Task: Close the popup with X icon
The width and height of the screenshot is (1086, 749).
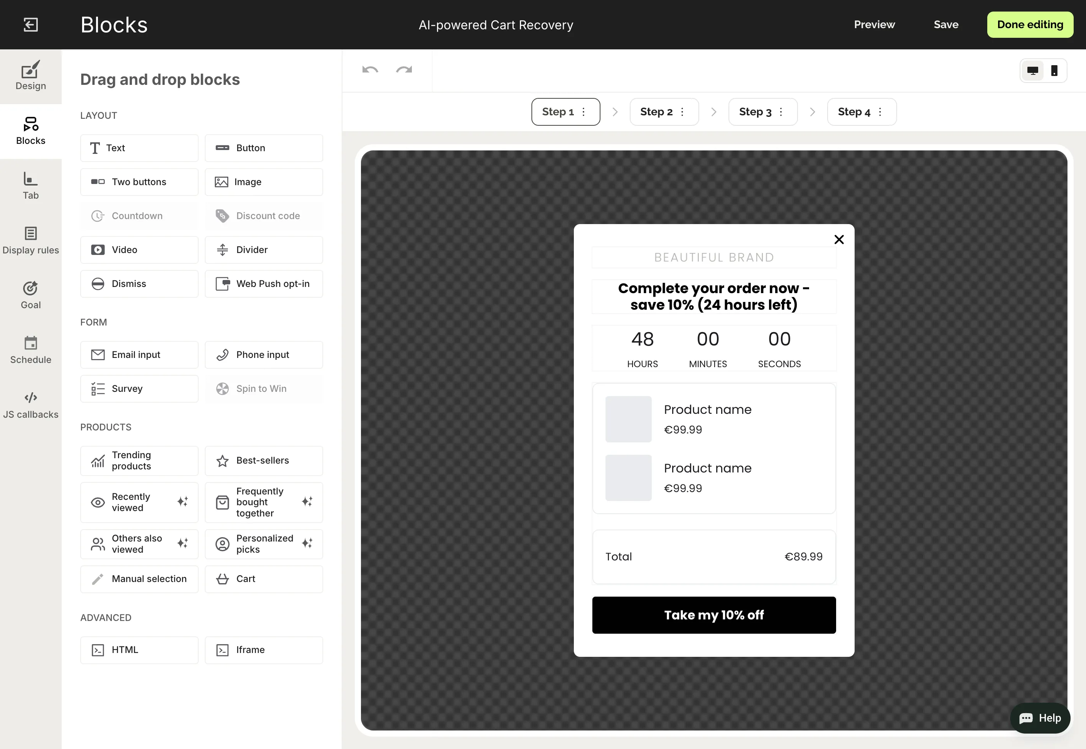Action: pos(839,240)
